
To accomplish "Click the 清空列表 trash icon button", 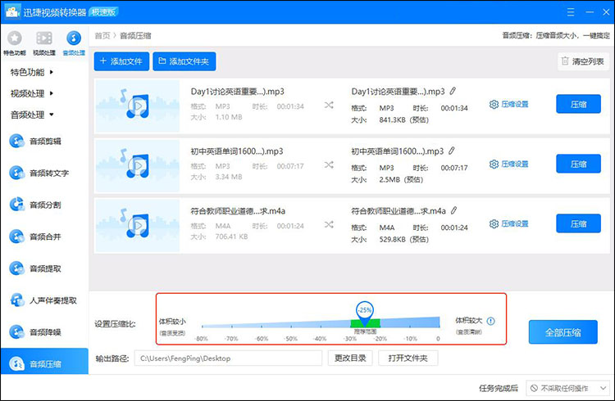I will (581, 61).
